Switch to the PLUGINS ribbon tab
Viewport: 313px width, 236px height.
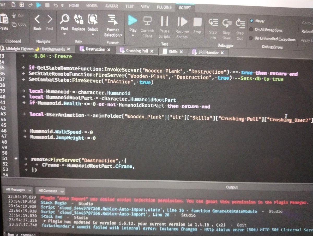click(164, 7)
